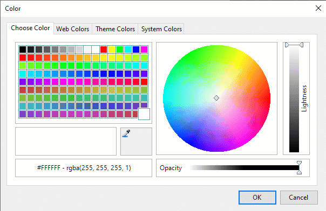This screenshot has height=211, width=326.
Task: Choose the cyan swatch in top row
Action: 128,50
